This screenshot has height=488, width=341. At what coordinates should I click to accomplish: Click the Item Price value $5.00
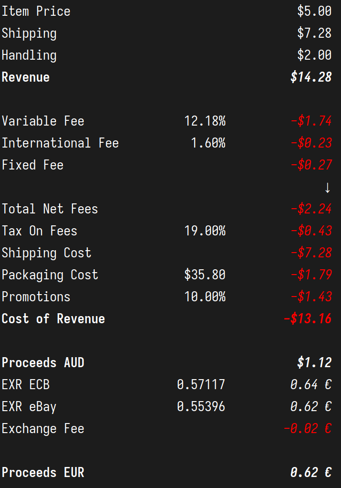tap(314, 11)
